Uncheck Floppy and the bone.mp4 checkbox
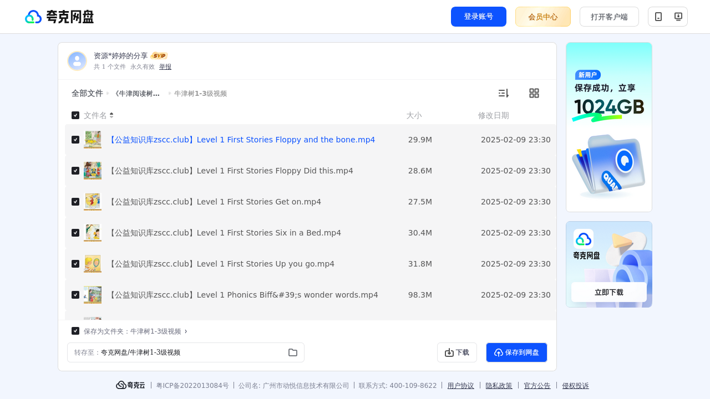This screenshot has height=399, width=710. 75,140
